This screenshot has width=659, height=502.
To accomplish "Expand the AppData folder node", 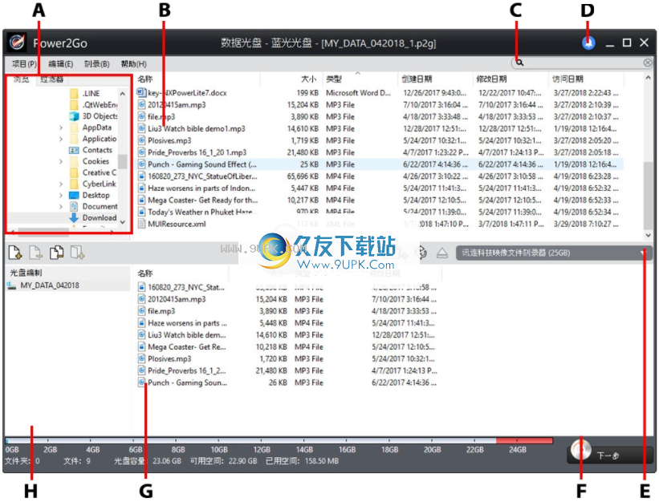I will pos(61,128).
